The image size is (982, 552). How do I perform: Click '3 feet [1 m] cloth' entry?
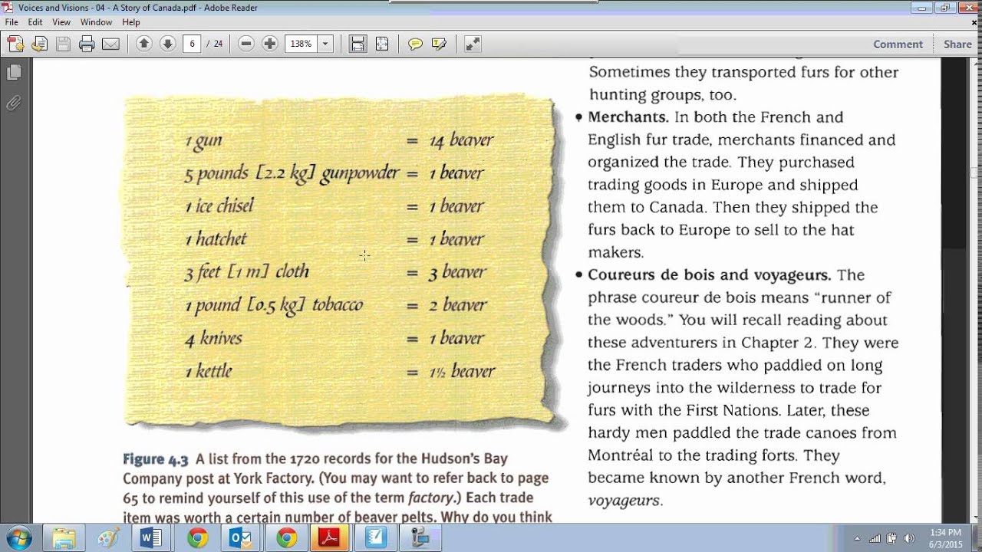point(246,271)
